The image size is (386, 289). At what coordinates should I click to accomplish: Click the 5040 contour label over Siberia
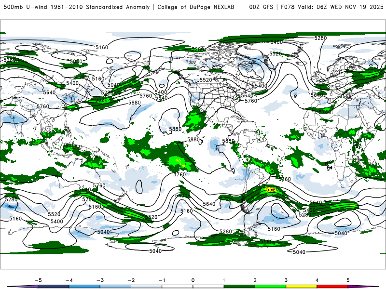76,61
